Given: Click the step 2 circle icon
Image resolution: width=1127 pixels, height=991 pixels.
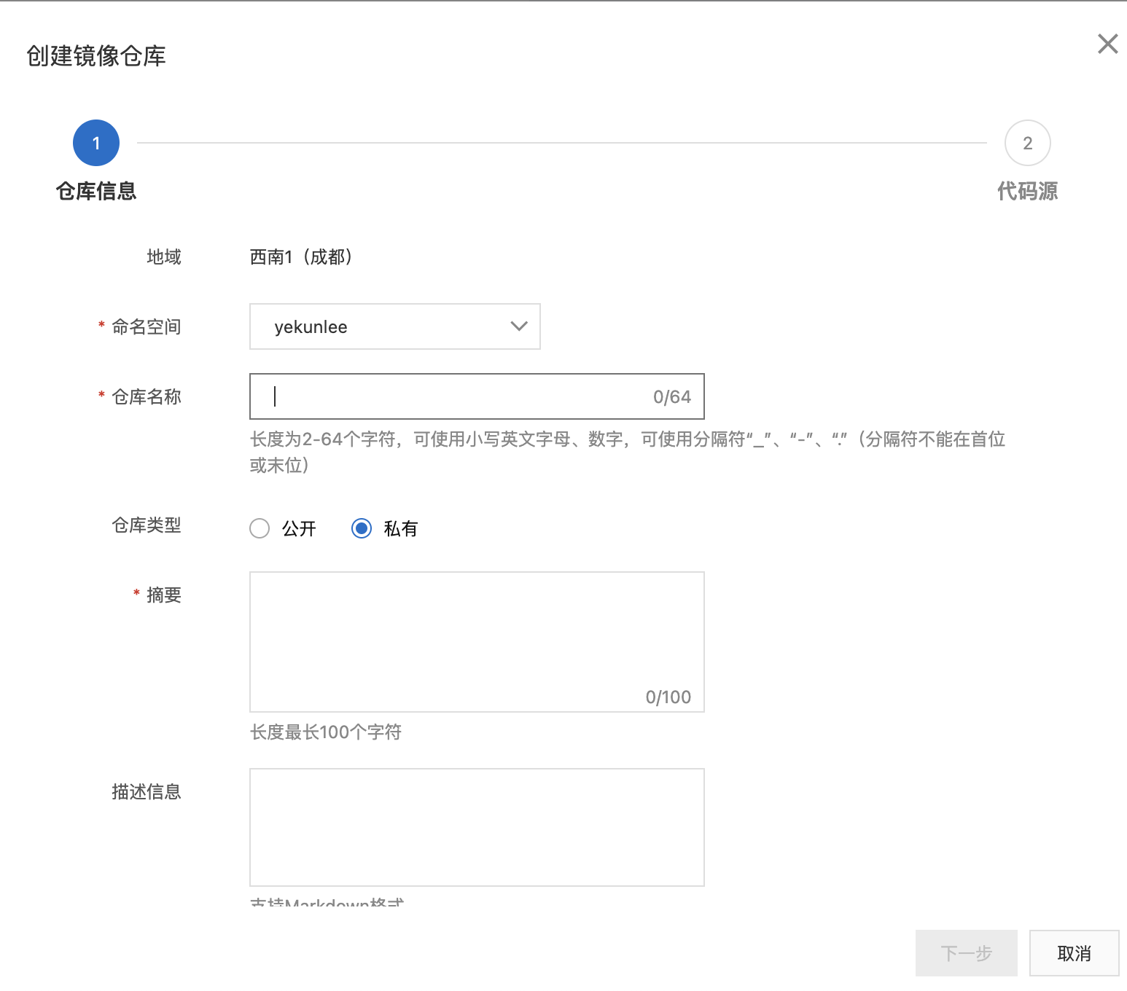Looking at the screenshot, I should click(x=1027, y=143).
